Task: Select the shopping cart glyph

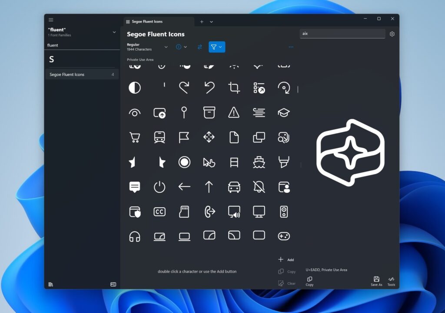Action: click(x=135, y=137)
